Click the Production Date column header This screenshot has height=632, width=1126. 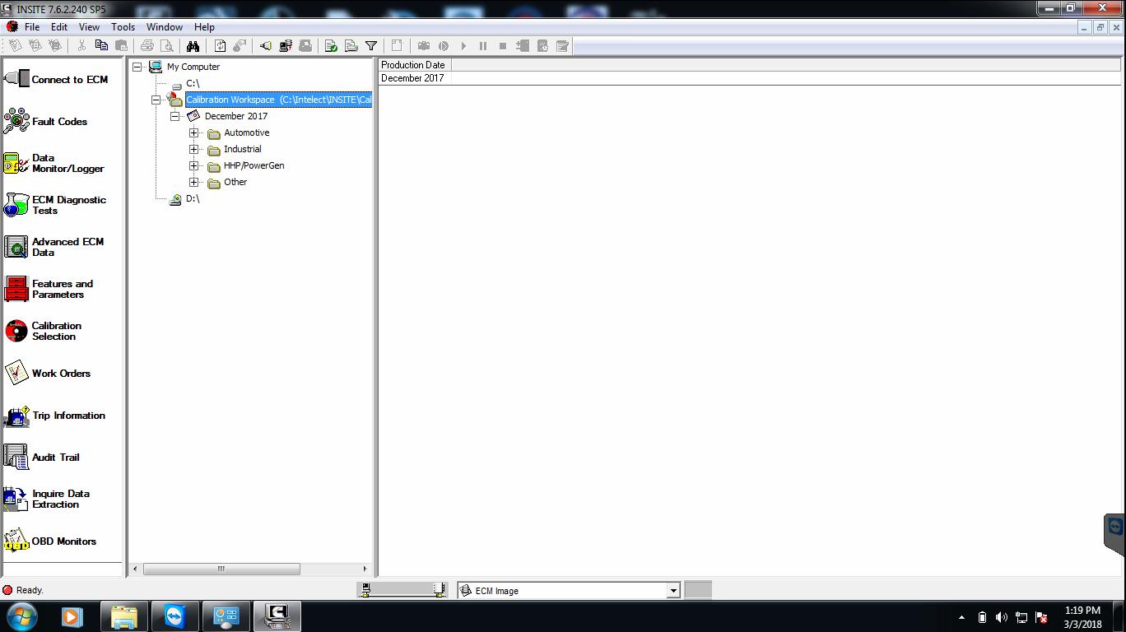(415, 65)
